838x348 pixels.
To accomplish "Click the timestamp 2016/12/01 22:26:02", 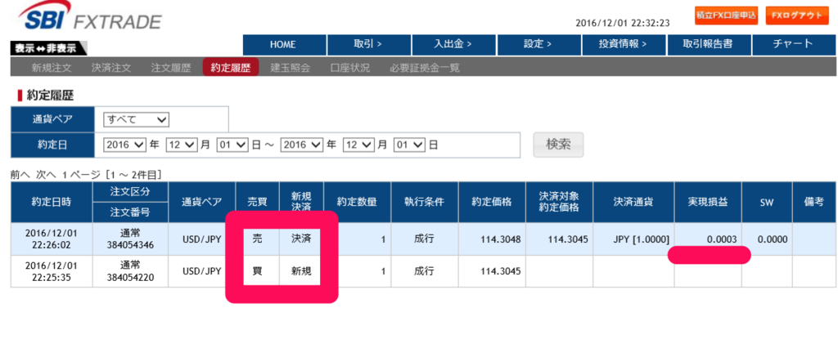I will 52,239.
